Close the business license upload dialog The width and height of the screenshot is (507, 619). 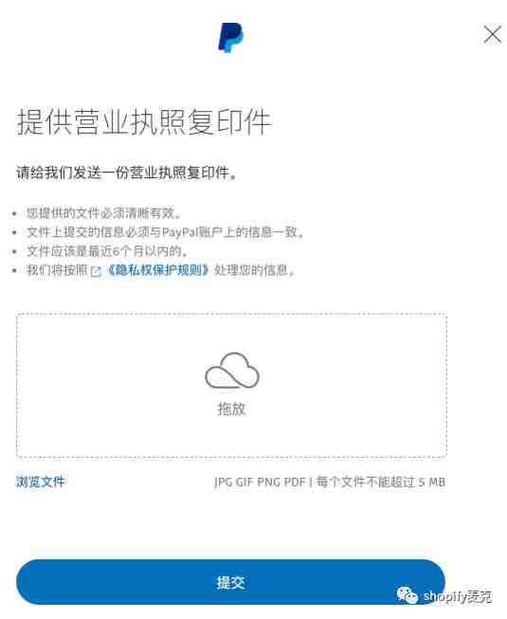(x=493, y=34)
